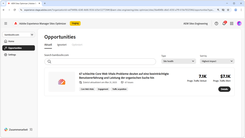Click the Zuletzt aktualisiert am Mar 21, 2025 text
The width and height of the screenshot is (245, 138).
point(100,83)
